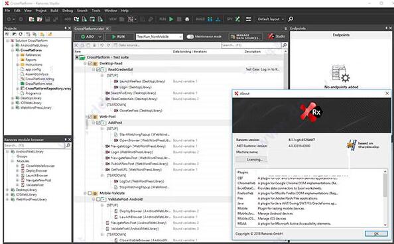Click the new file icon in main toolbar
The height and width of the screenshot is (244, 394).
point(31,19)
